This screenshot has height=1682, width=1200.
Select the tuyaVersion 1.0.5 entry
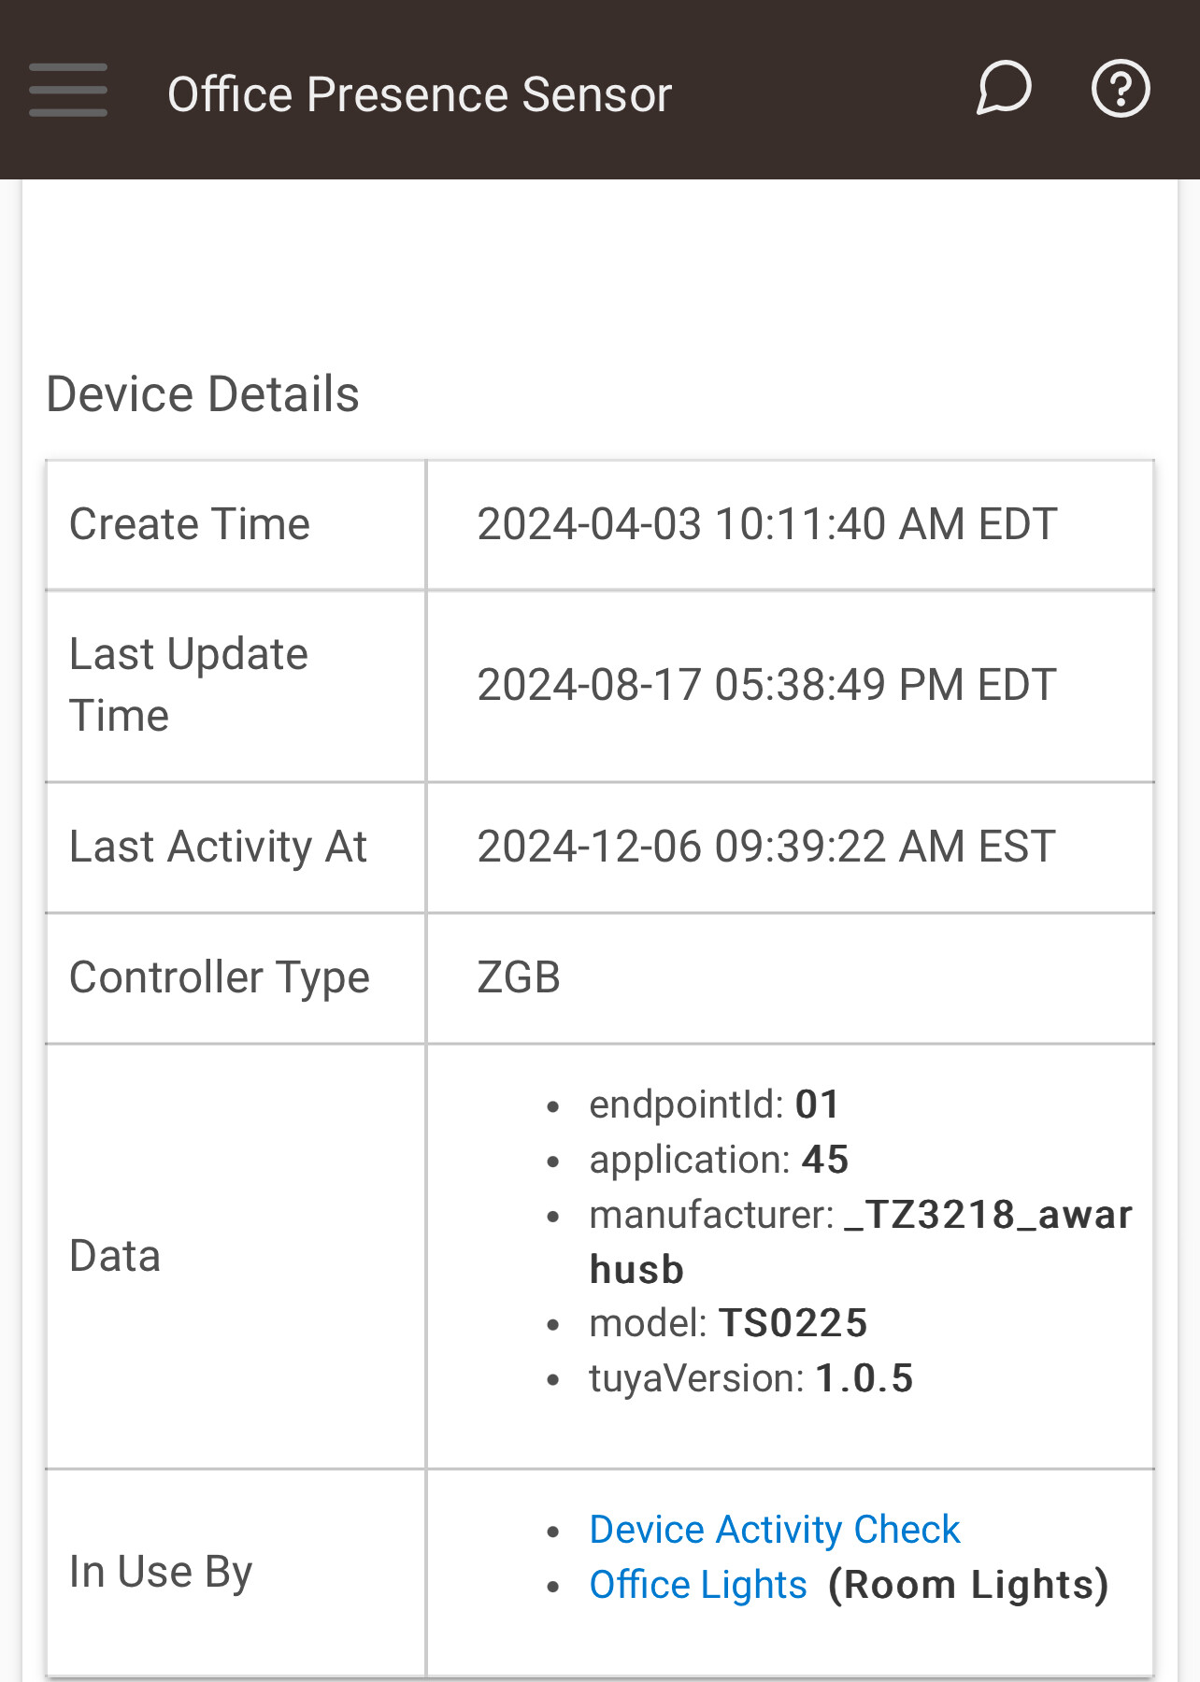[750, 1378]
